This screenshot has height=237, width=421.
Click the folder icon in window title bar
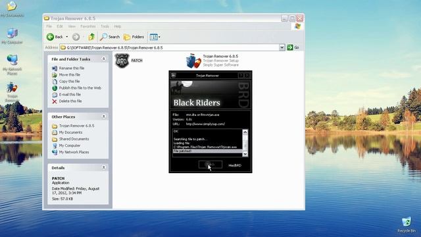click(x=47, y=18)
